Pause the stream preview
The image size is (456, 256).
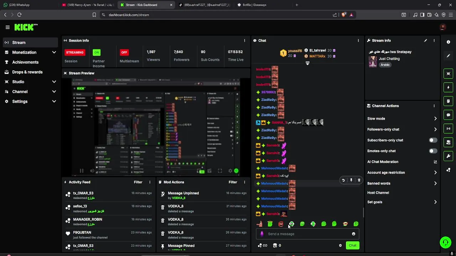click(x=81, y=171)
